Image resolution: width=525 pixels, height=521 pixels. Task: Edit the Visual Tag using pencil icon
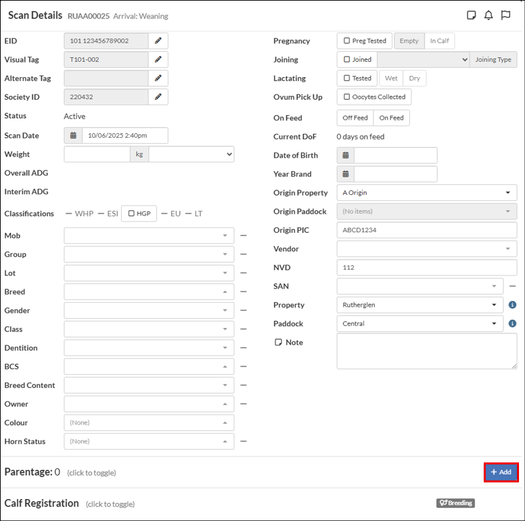(x=158, y=59)
